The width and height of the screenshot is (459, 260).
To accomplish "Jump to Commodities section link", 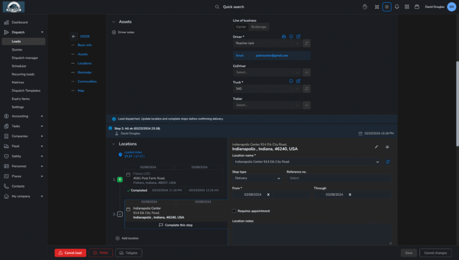I will pyautogui.click(x=87, y=82).
